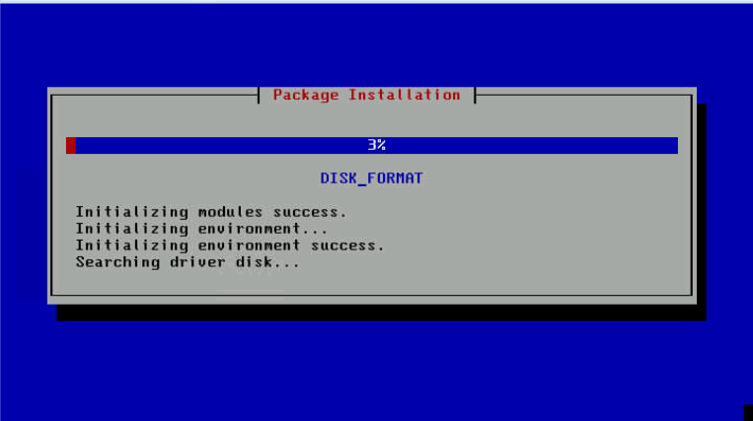Click the dialog's top border line left of title
The height and width of the screenshot is (421, 753).
click(155, 95)
